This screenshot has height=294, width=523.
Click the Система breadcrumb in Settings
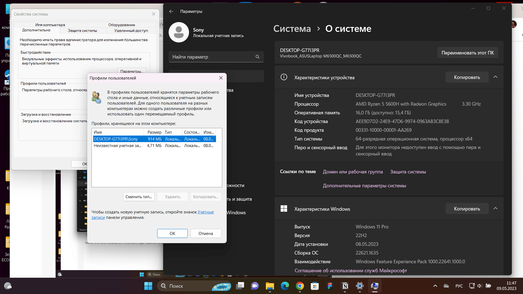(x=292, y=29)
